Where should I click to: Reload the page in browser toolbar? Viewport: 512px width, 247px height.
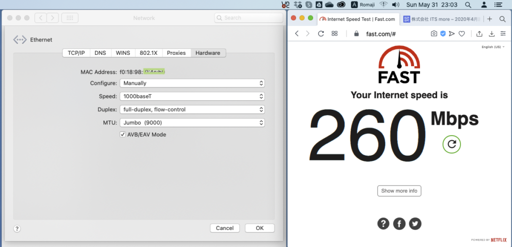click(321, 33)
